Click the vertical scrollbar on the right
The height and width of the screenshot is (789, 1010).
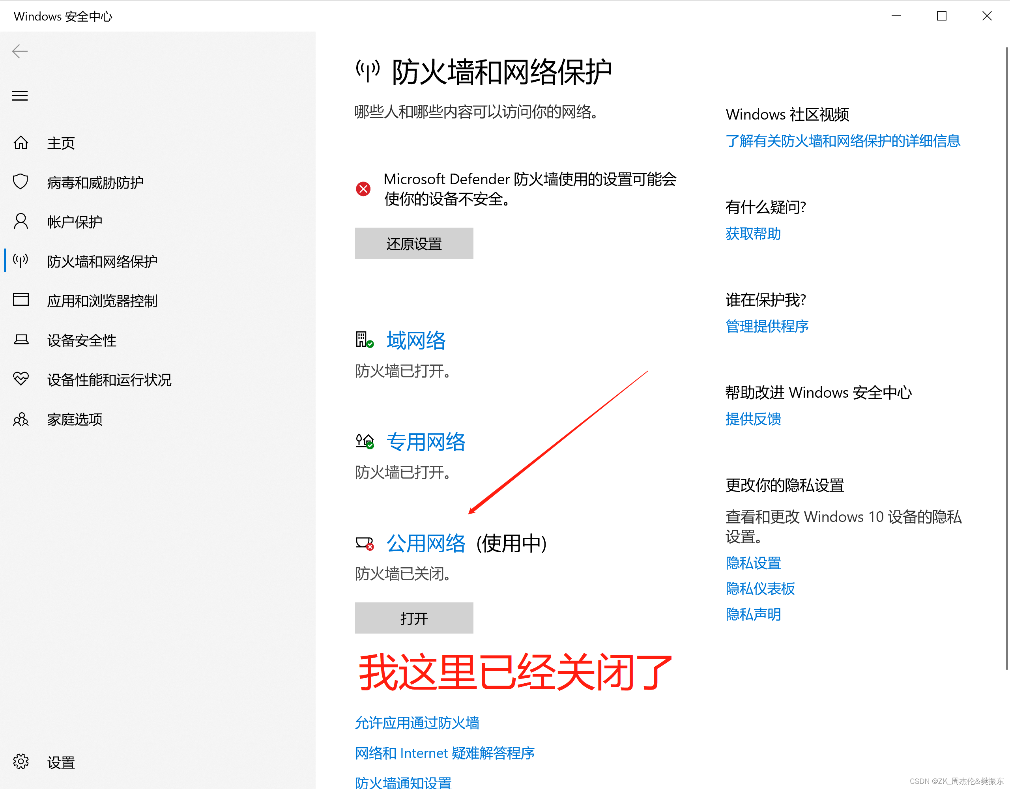(1006, 359)
